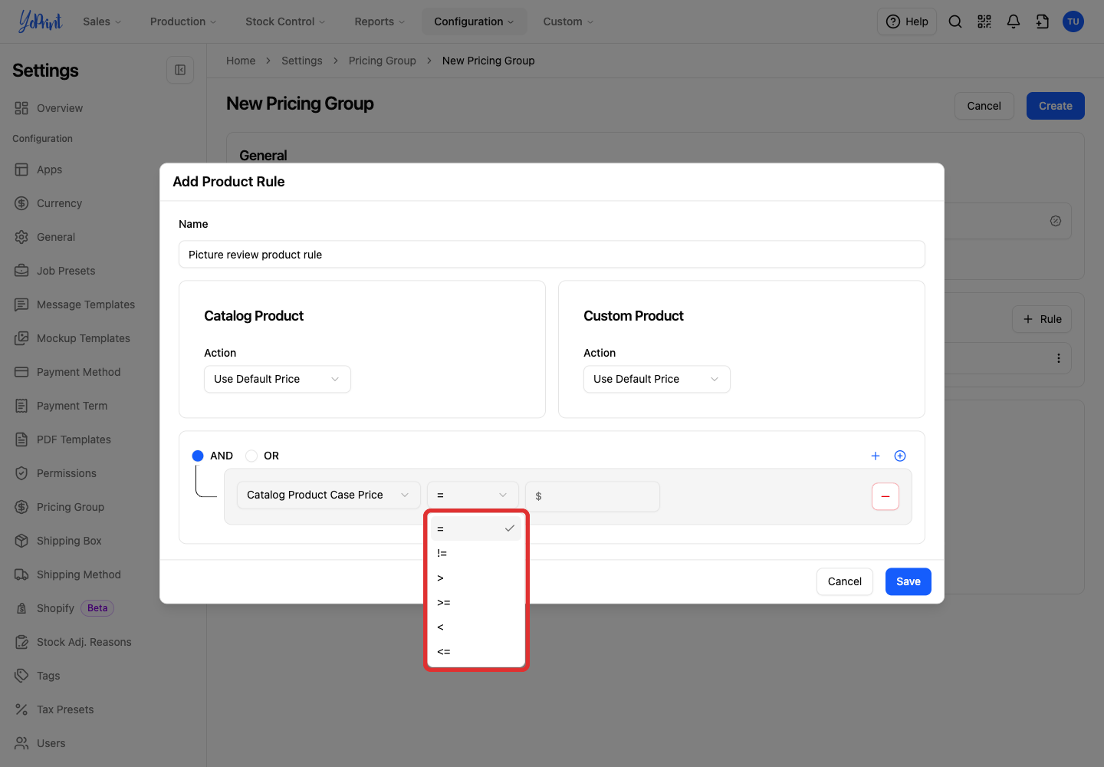
Task: Expand the Sales menu
Action: 102,21
